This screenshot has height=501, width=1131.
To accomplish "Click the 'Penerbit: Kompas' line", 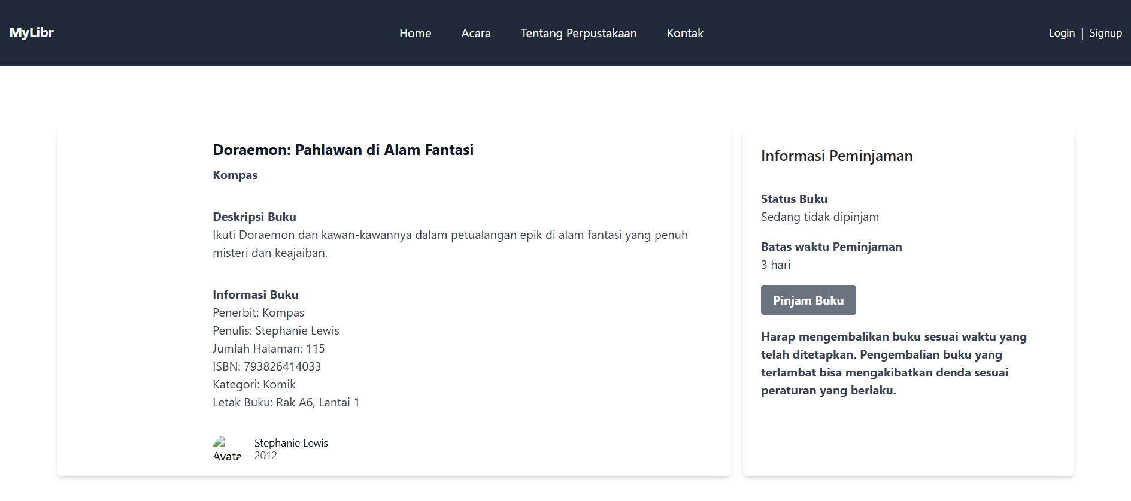I will pyautogui.click(x=258, y=312).
